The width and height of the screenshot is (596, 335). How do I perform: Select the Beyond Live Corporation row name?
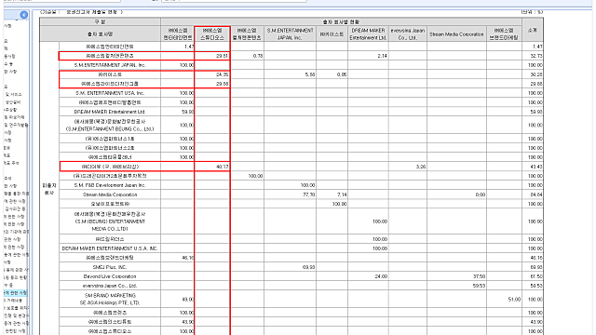pyautogui.click(x=110, y=276)
